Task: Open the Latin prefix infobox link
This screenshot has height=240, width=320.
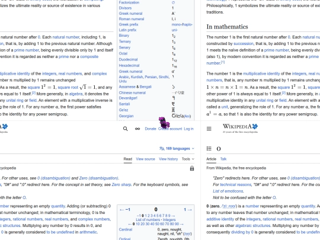Action: 127,30
